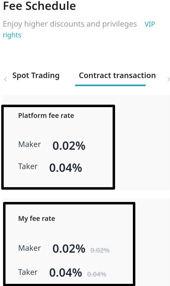Screen dimensions: 170x286
Task: Click the Taker label under My fee rate
Action: click(28, 272)
